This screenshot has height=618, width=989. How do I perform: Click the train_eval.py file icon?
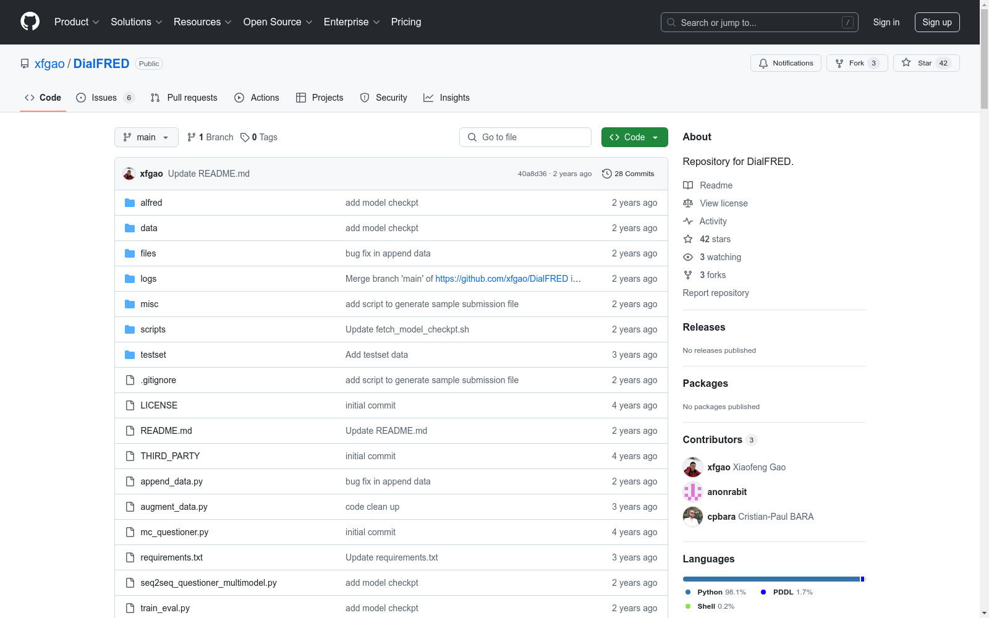(130, 608)
